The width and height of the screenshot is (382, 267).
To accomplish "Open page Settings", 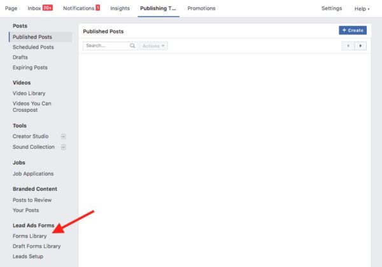I will (x=332, y=8).
